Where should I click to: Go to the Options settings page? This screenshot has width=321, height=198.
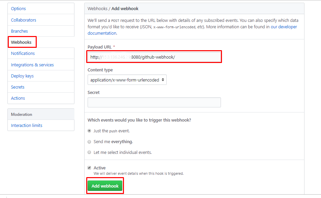tap(18, 8)
